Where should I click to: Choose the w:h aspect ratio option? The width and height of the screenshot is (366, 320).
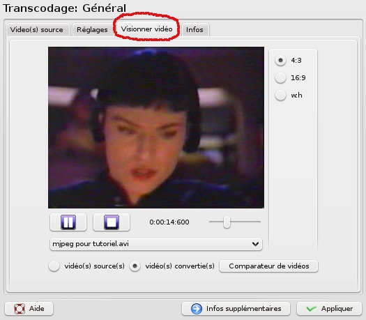pos(280,96)
